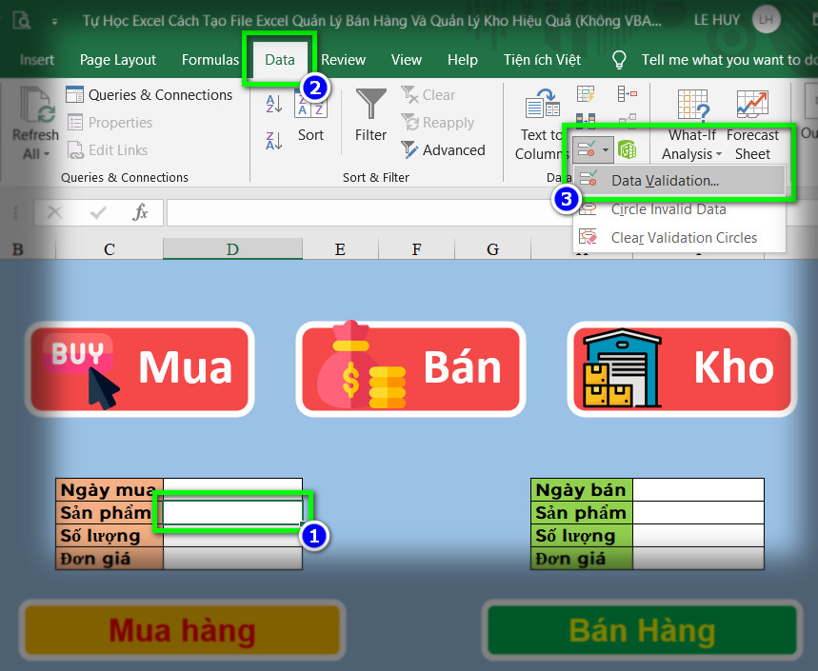Expand the Data Validation dropdown arrow
This screenshot has height=671, width=818.
pos(605,150)
